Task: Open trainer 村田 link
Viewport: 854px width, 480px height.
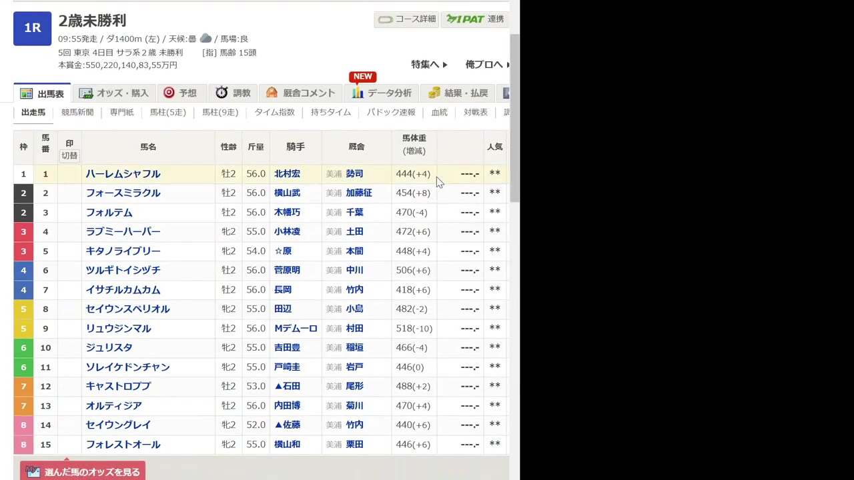Action: coord(354,328)
